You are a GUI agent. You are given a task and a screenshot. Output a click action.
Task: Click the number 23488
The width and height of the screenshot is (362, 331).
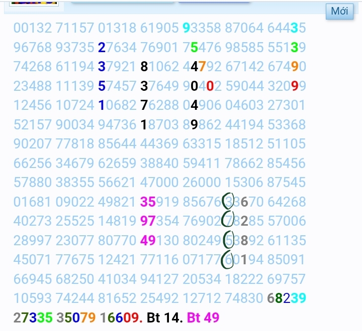[33, 86]
